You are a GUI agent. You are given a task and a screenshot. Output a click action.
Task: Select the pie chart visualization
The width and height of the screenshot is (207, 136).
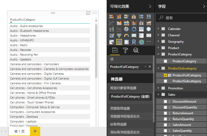(x=127, y=29)
